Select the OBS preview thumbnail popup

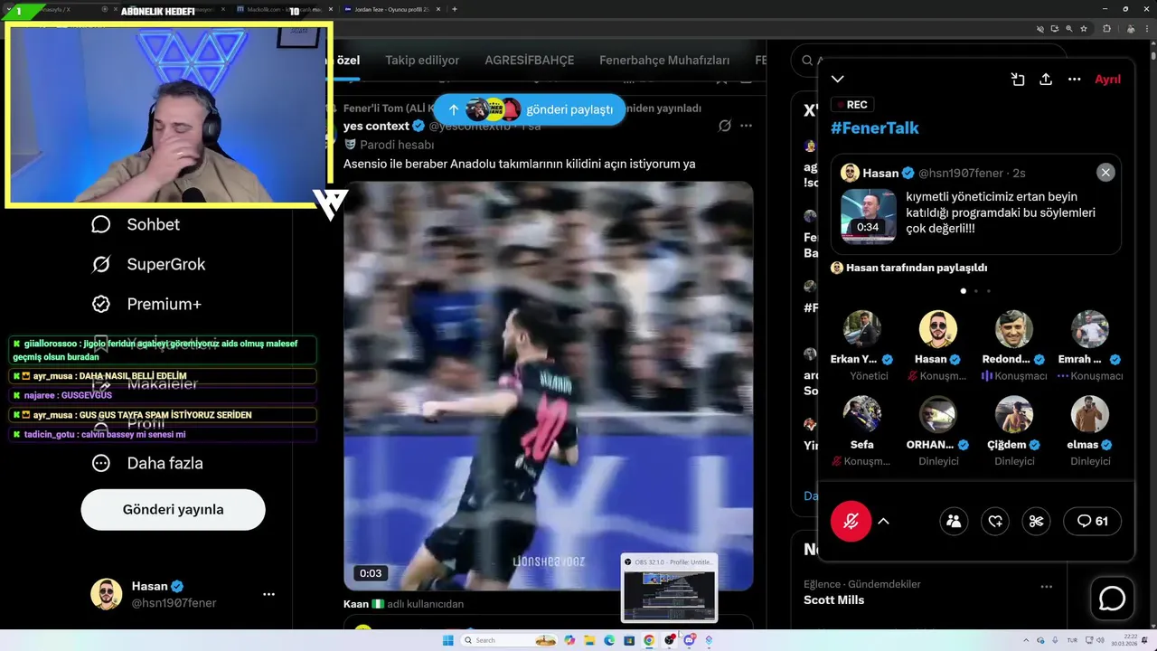669,588
